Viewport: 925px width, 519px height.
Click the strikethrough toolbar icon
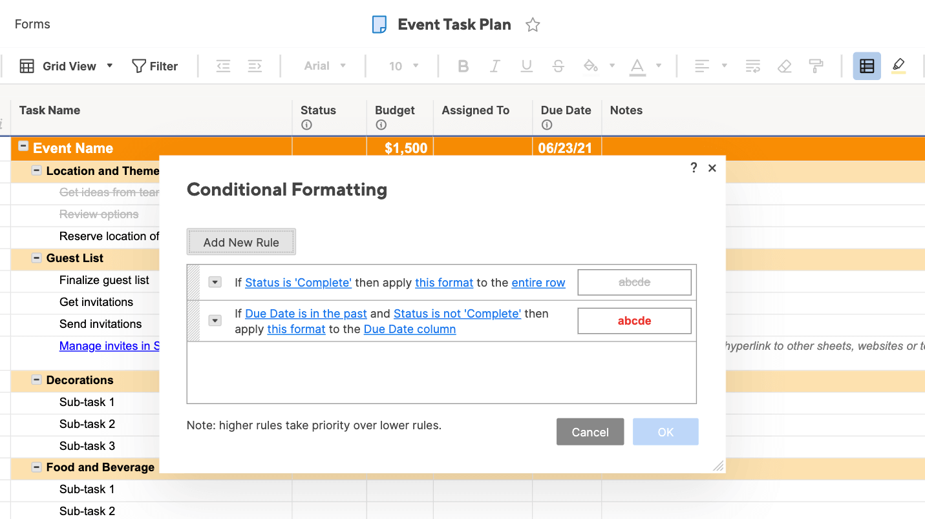[x=558, y=66]
